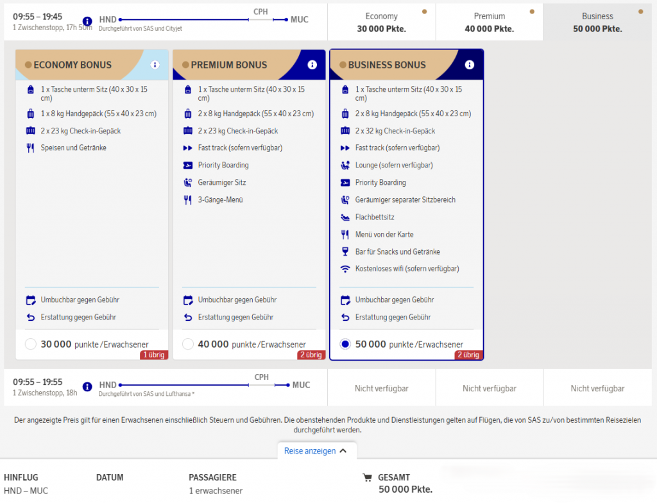Screen dimensions: 657x503
Task: Click the info icon on Economy Bonus card
Action: point(155,65)
